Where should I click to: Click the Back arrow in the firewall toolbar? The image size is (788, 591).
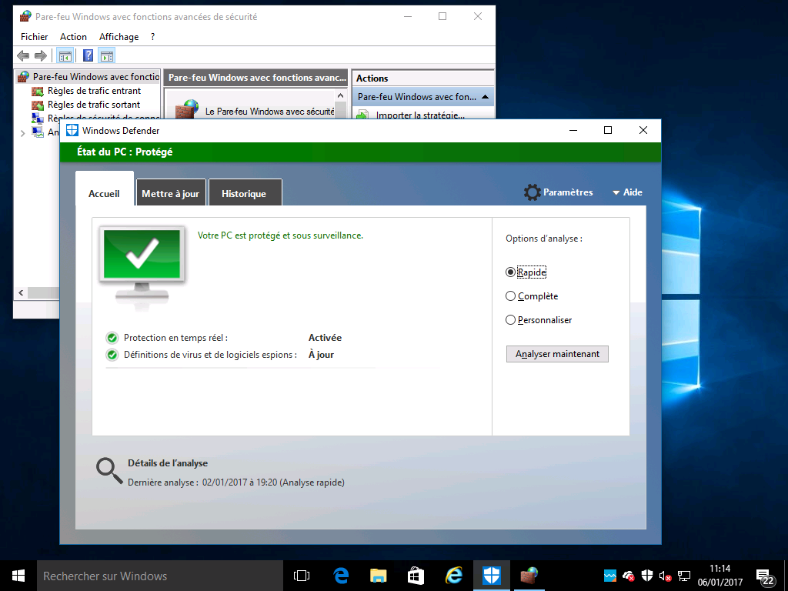(23, 55)
